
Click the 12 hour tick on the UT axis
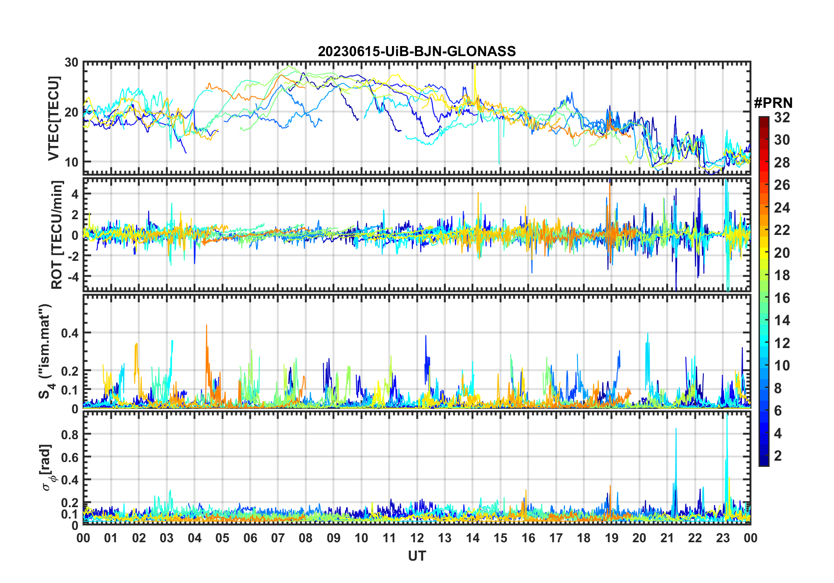(417, 538)
